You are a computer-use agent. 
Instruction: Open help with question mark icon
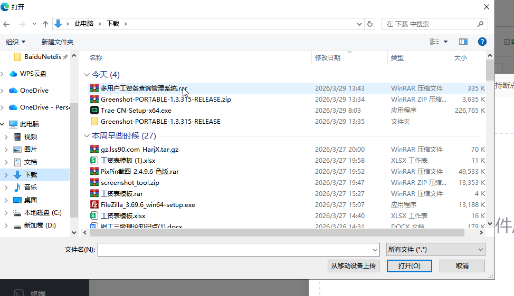[482, 42]
